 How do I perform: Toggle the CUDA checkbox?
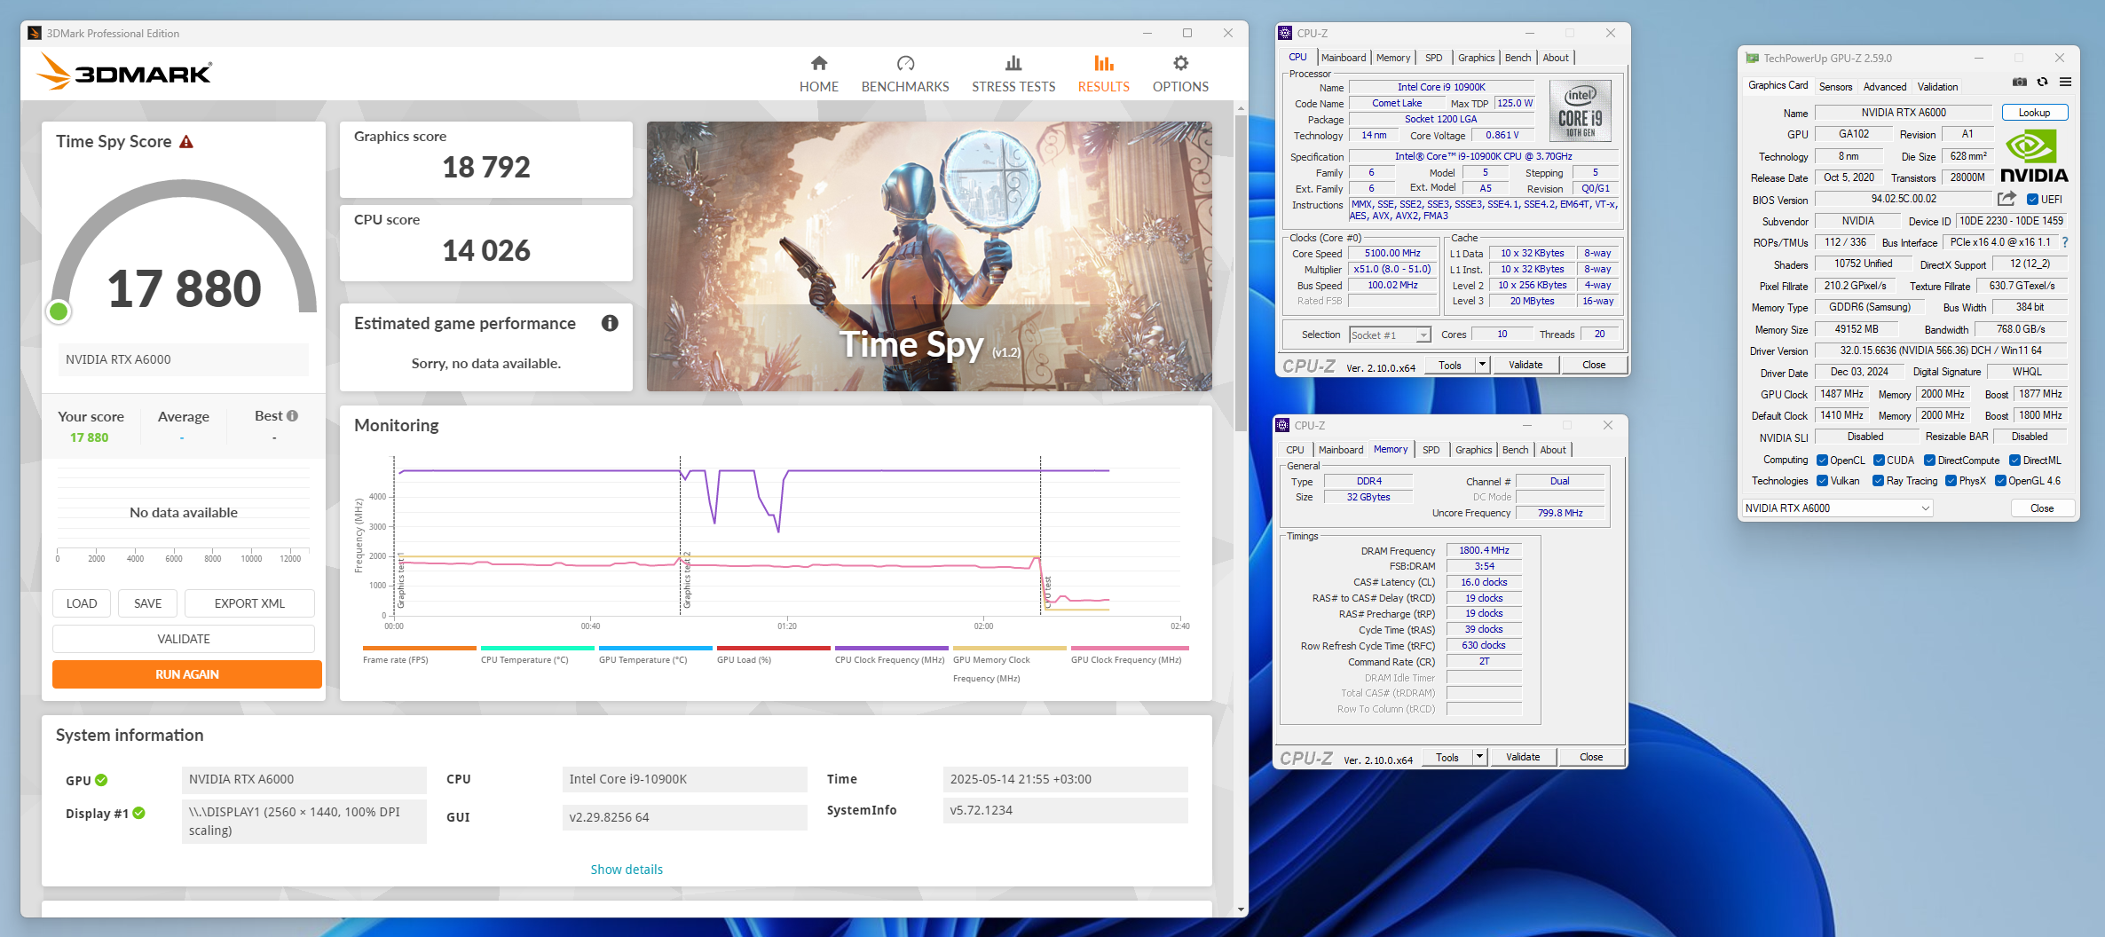point(1879,461)
